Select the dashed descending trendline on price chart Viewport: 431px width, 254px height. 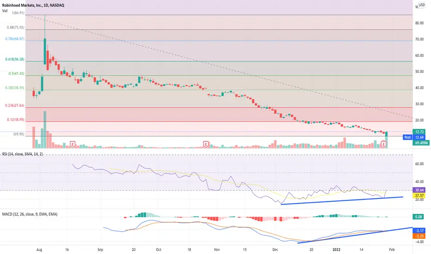(219, 67)
